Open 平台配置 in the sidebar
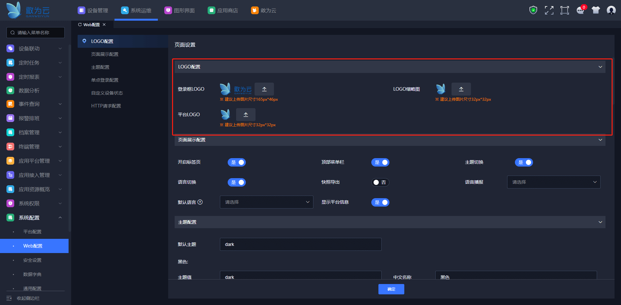 click(32, 232)
